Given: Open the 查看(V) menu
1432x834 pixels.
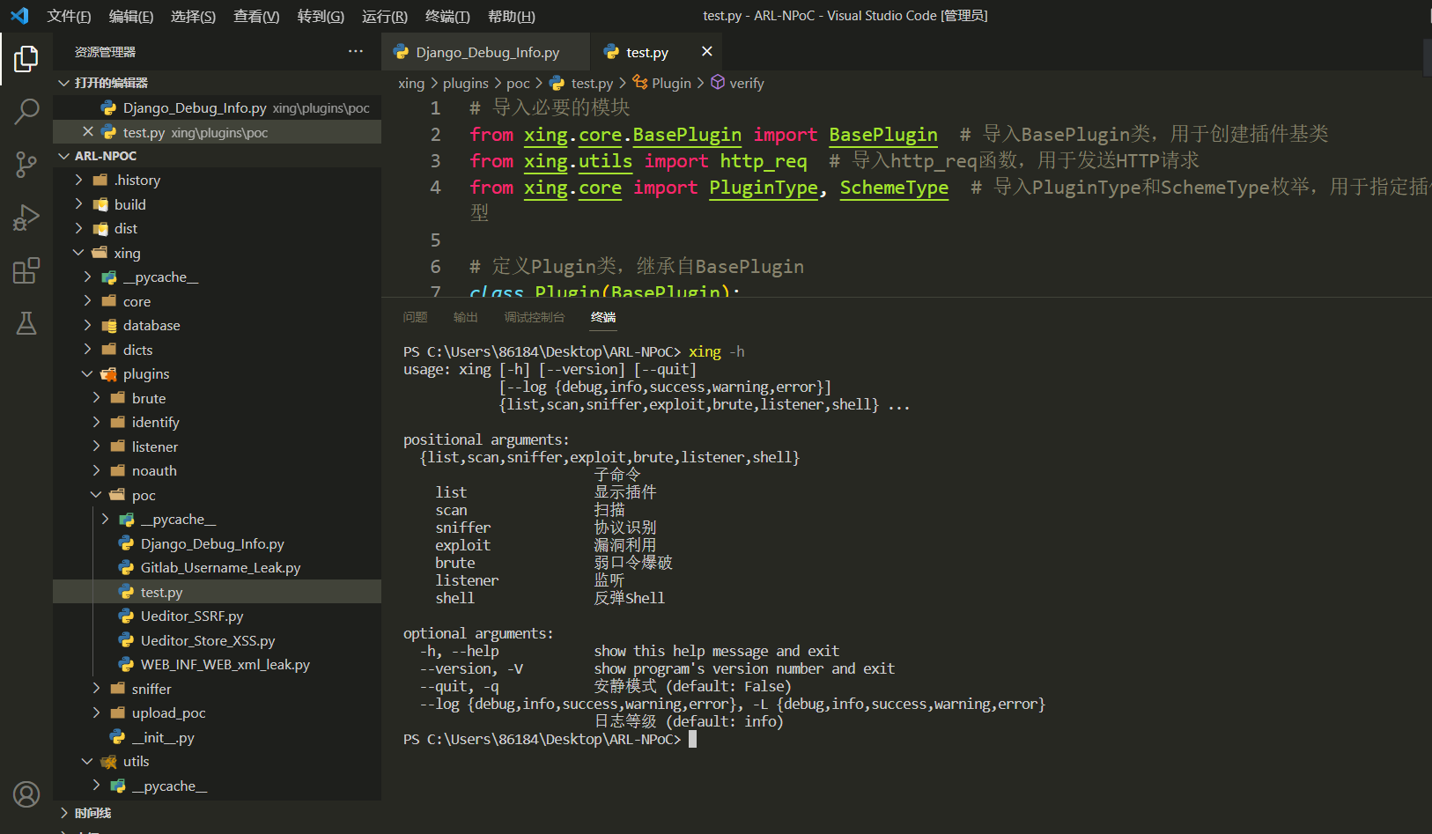Looking at the screenshot, I should point(256,16).
